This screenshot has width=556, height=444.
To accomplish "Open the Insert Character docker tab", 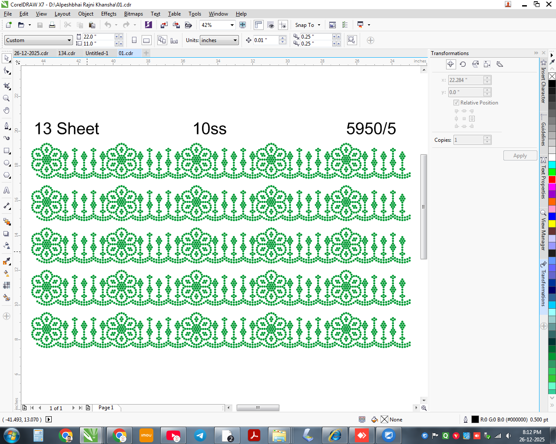I will [x=543, y=82].
